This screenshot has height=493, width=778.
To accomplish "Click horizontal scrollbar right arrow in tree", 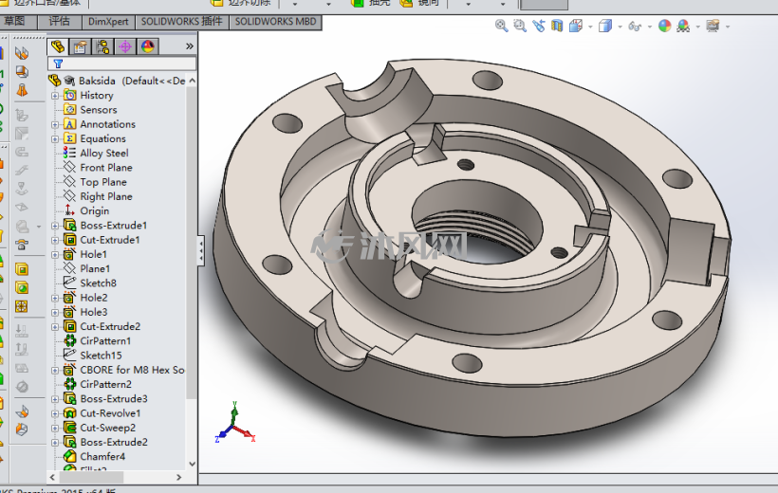I will (x=179, y=477).
